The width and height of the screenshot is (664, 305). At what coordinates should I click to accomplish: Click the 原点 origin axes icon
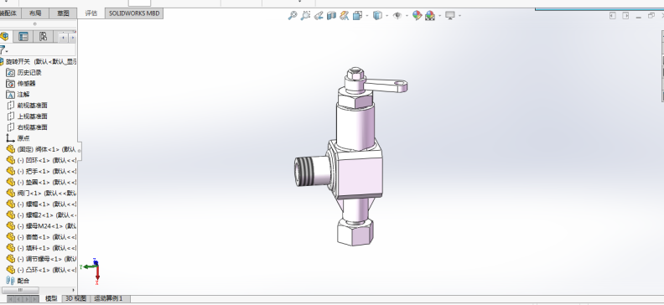(11, 138)
